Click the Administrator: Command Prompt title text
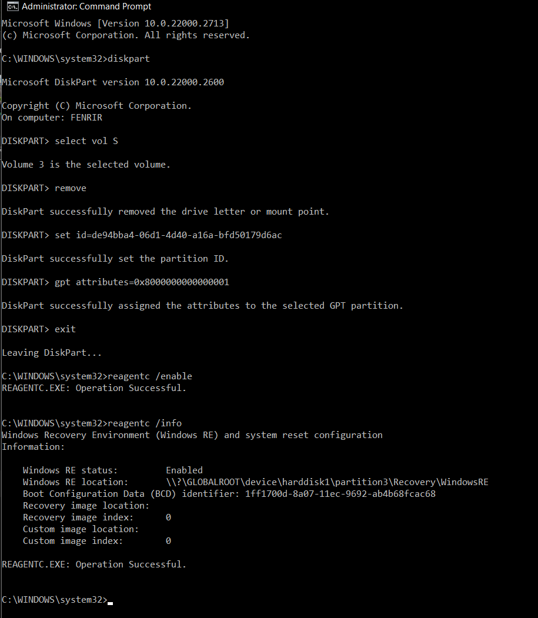The height and width of the screenshot is (618, 538). pos(86,6)
